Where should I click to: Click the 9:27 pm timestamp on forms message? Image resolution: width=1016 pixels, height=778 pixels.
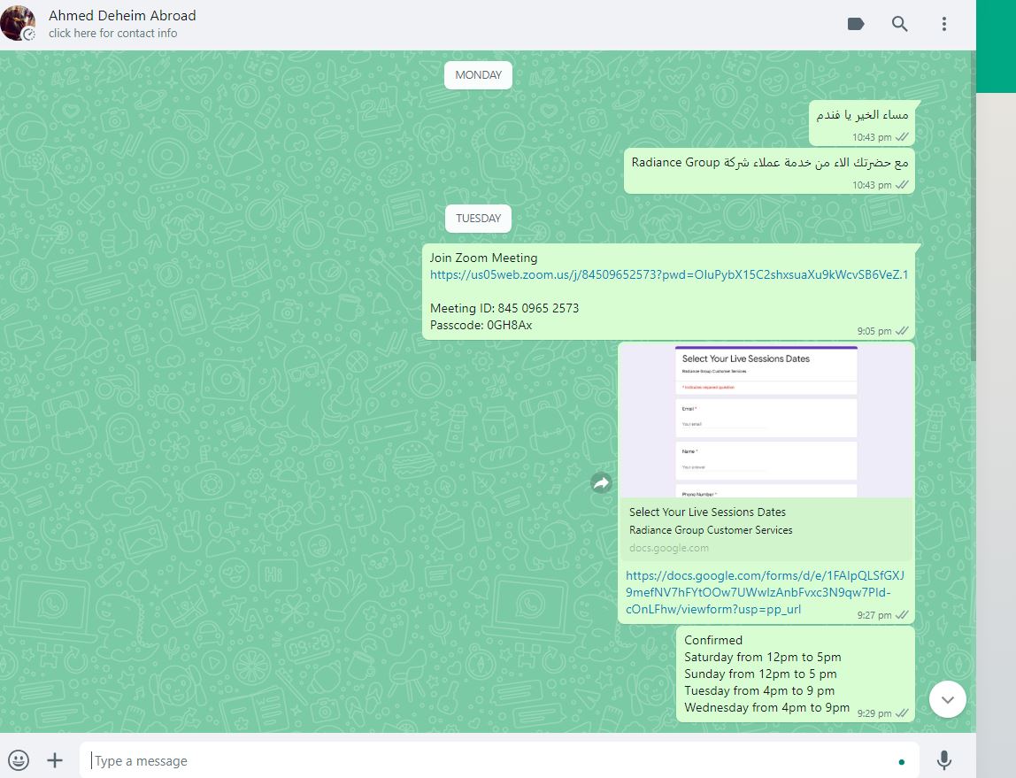pyautogui.click(x=874, y=615)
